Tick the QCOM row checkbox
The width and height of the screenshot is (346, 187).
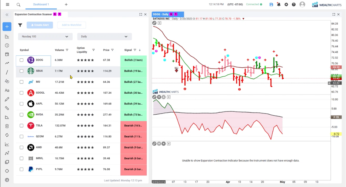point(21,137)
